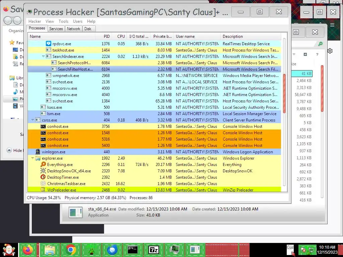Open the file explorer taskbar icon
The image size is (343, 257).
50,250
